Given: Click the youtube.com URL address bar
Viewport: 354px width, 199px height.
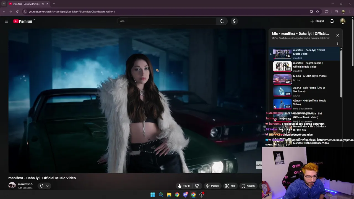Looking at the screenshot, I should pos(166,12).
